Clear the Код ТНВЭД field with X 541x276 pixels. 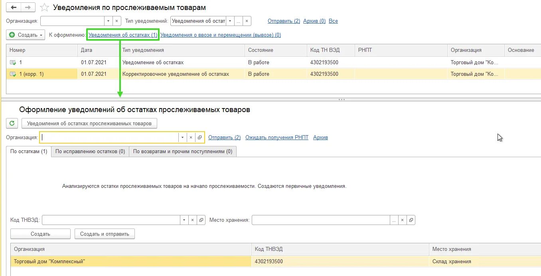pos(192,220)
